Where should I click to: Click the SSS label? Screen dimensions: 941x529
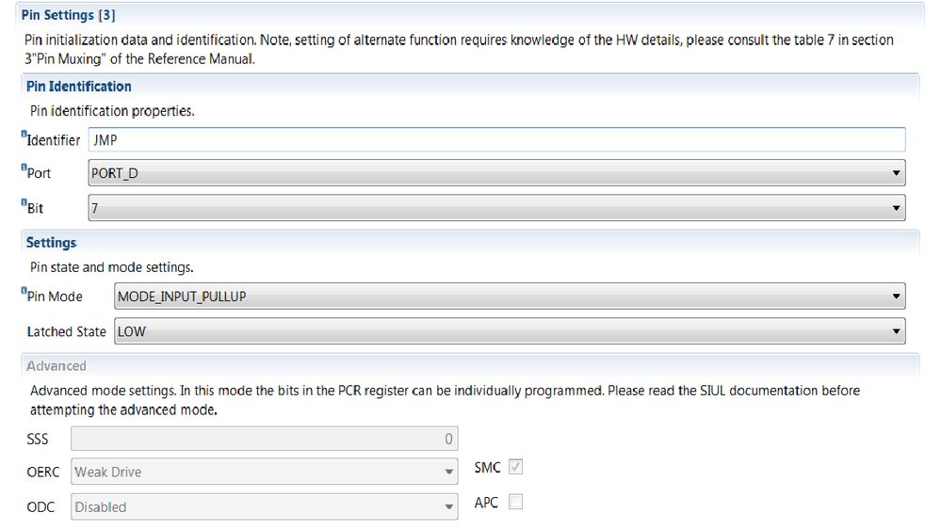click(x=38, y=439)
